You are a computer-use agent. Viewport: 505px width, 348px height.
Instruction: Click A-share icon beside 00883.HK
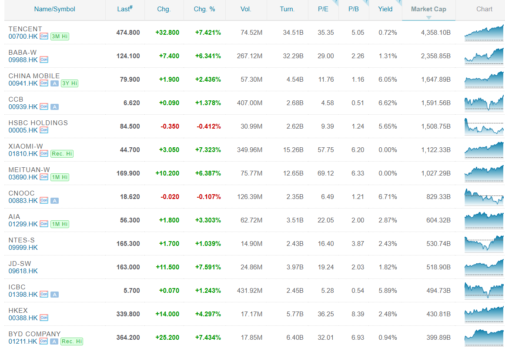pos(55,201)
